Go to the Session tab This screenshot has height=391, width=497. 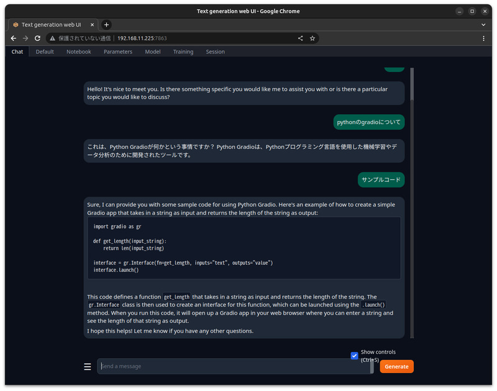[215, 52]
